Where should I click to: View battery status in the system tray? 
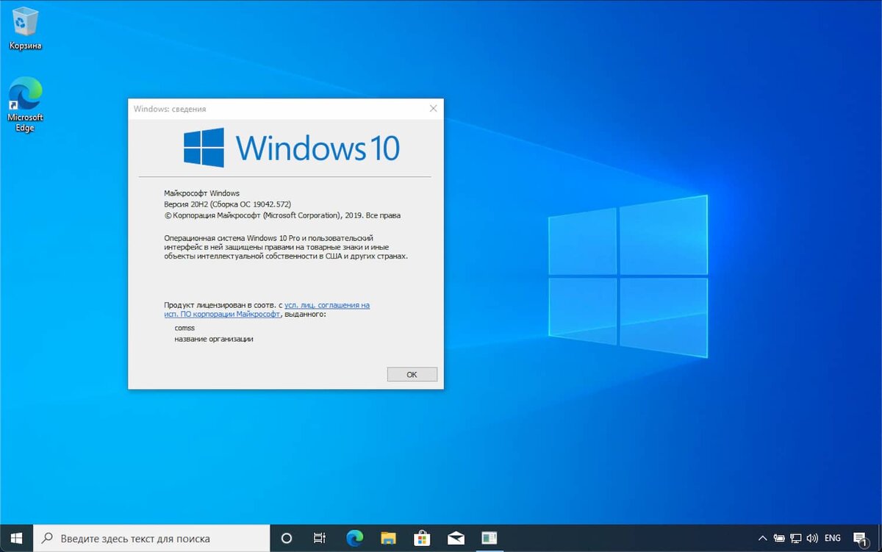778,537
